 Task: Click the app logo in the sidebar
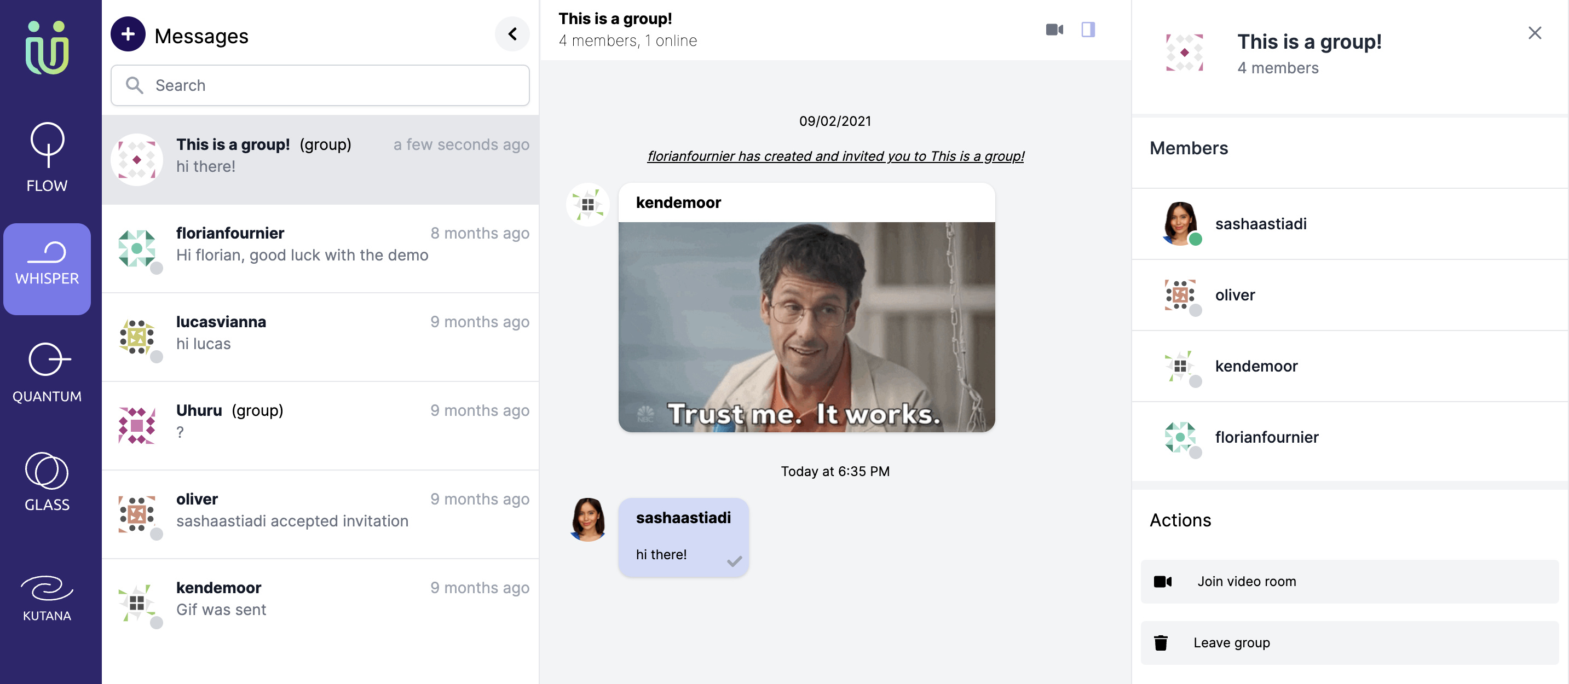coord(47,48)
